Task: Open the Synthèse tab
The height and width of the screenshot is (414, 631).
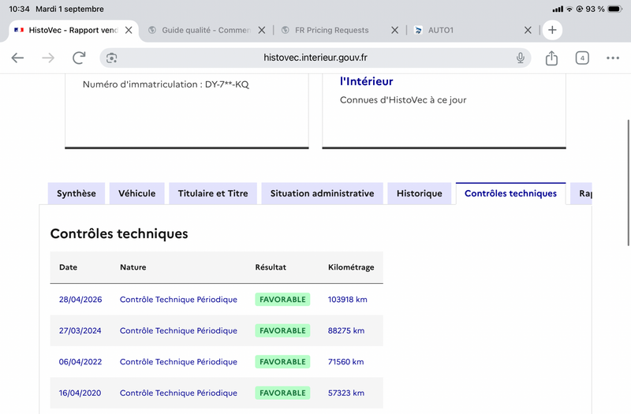Action: 76,193
